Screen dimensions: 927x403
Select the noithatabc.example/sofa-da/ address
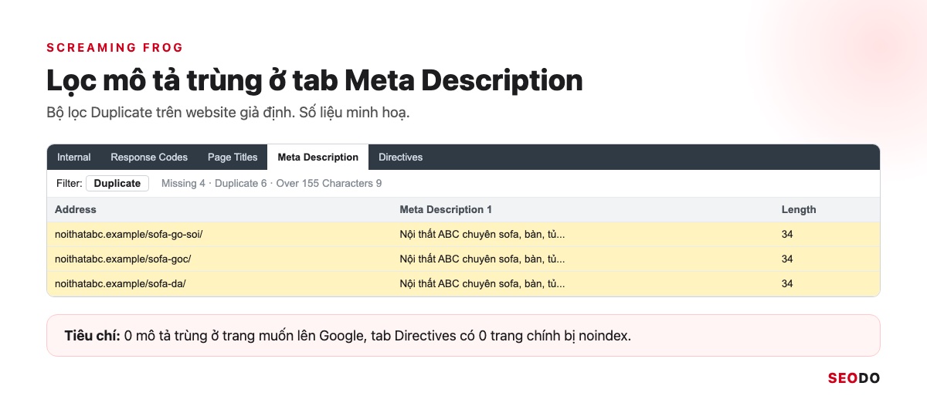(x=121, y=283)
